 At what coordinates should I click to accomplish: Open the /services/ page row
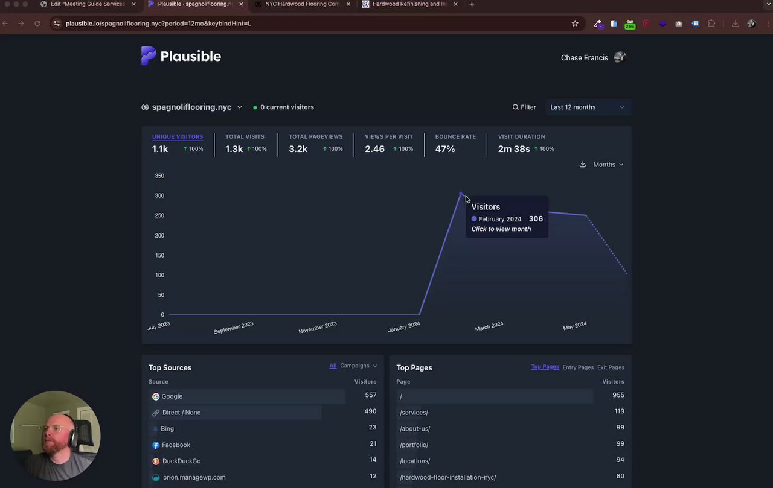coord(510,412)
